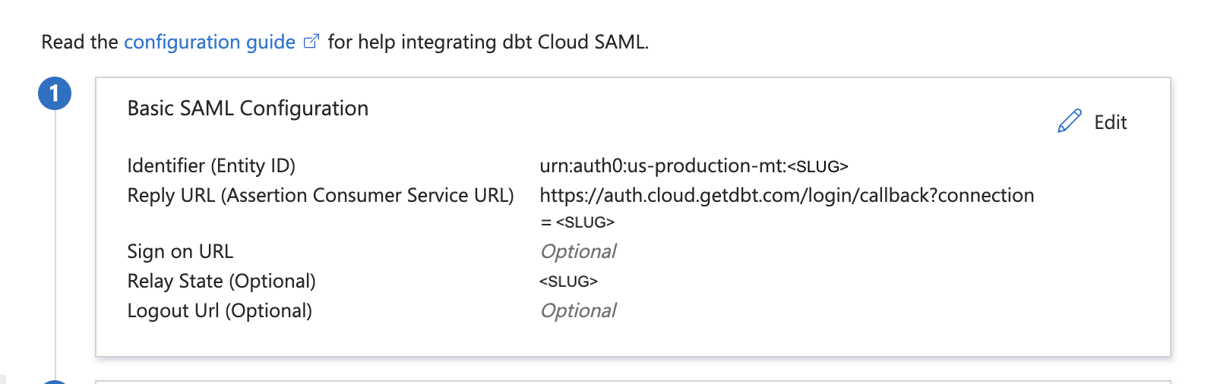1217x384 pixels.
Task: Select the Relay State SLUG value
Action: click(x=568, y=282)
